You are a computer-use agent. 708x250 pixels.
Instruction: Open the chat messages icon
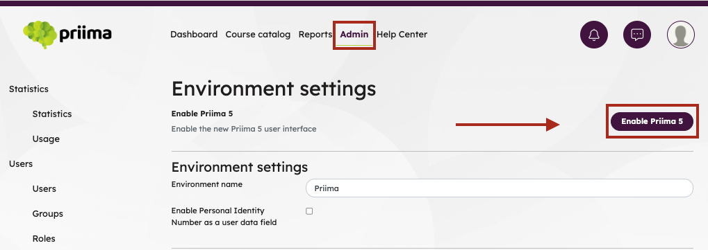(637, 35)
